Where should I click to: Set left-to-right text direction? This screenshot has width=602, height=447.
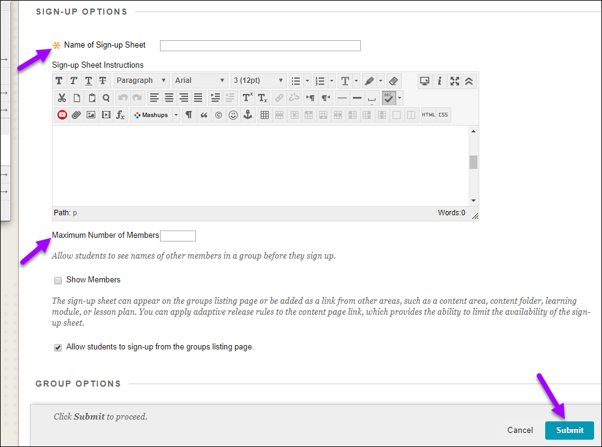[x=310, y=98]
